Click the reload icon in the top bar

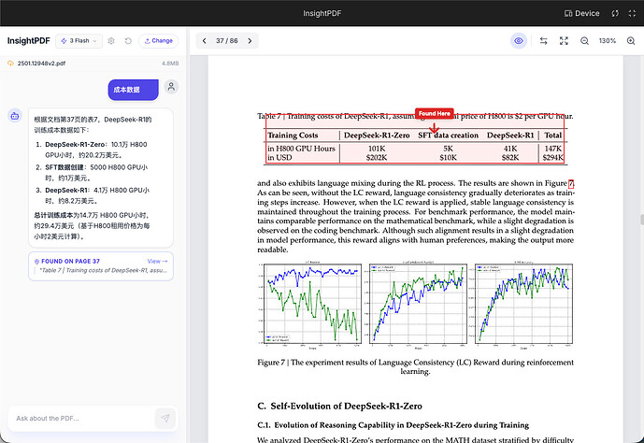[x=615, y=13]
